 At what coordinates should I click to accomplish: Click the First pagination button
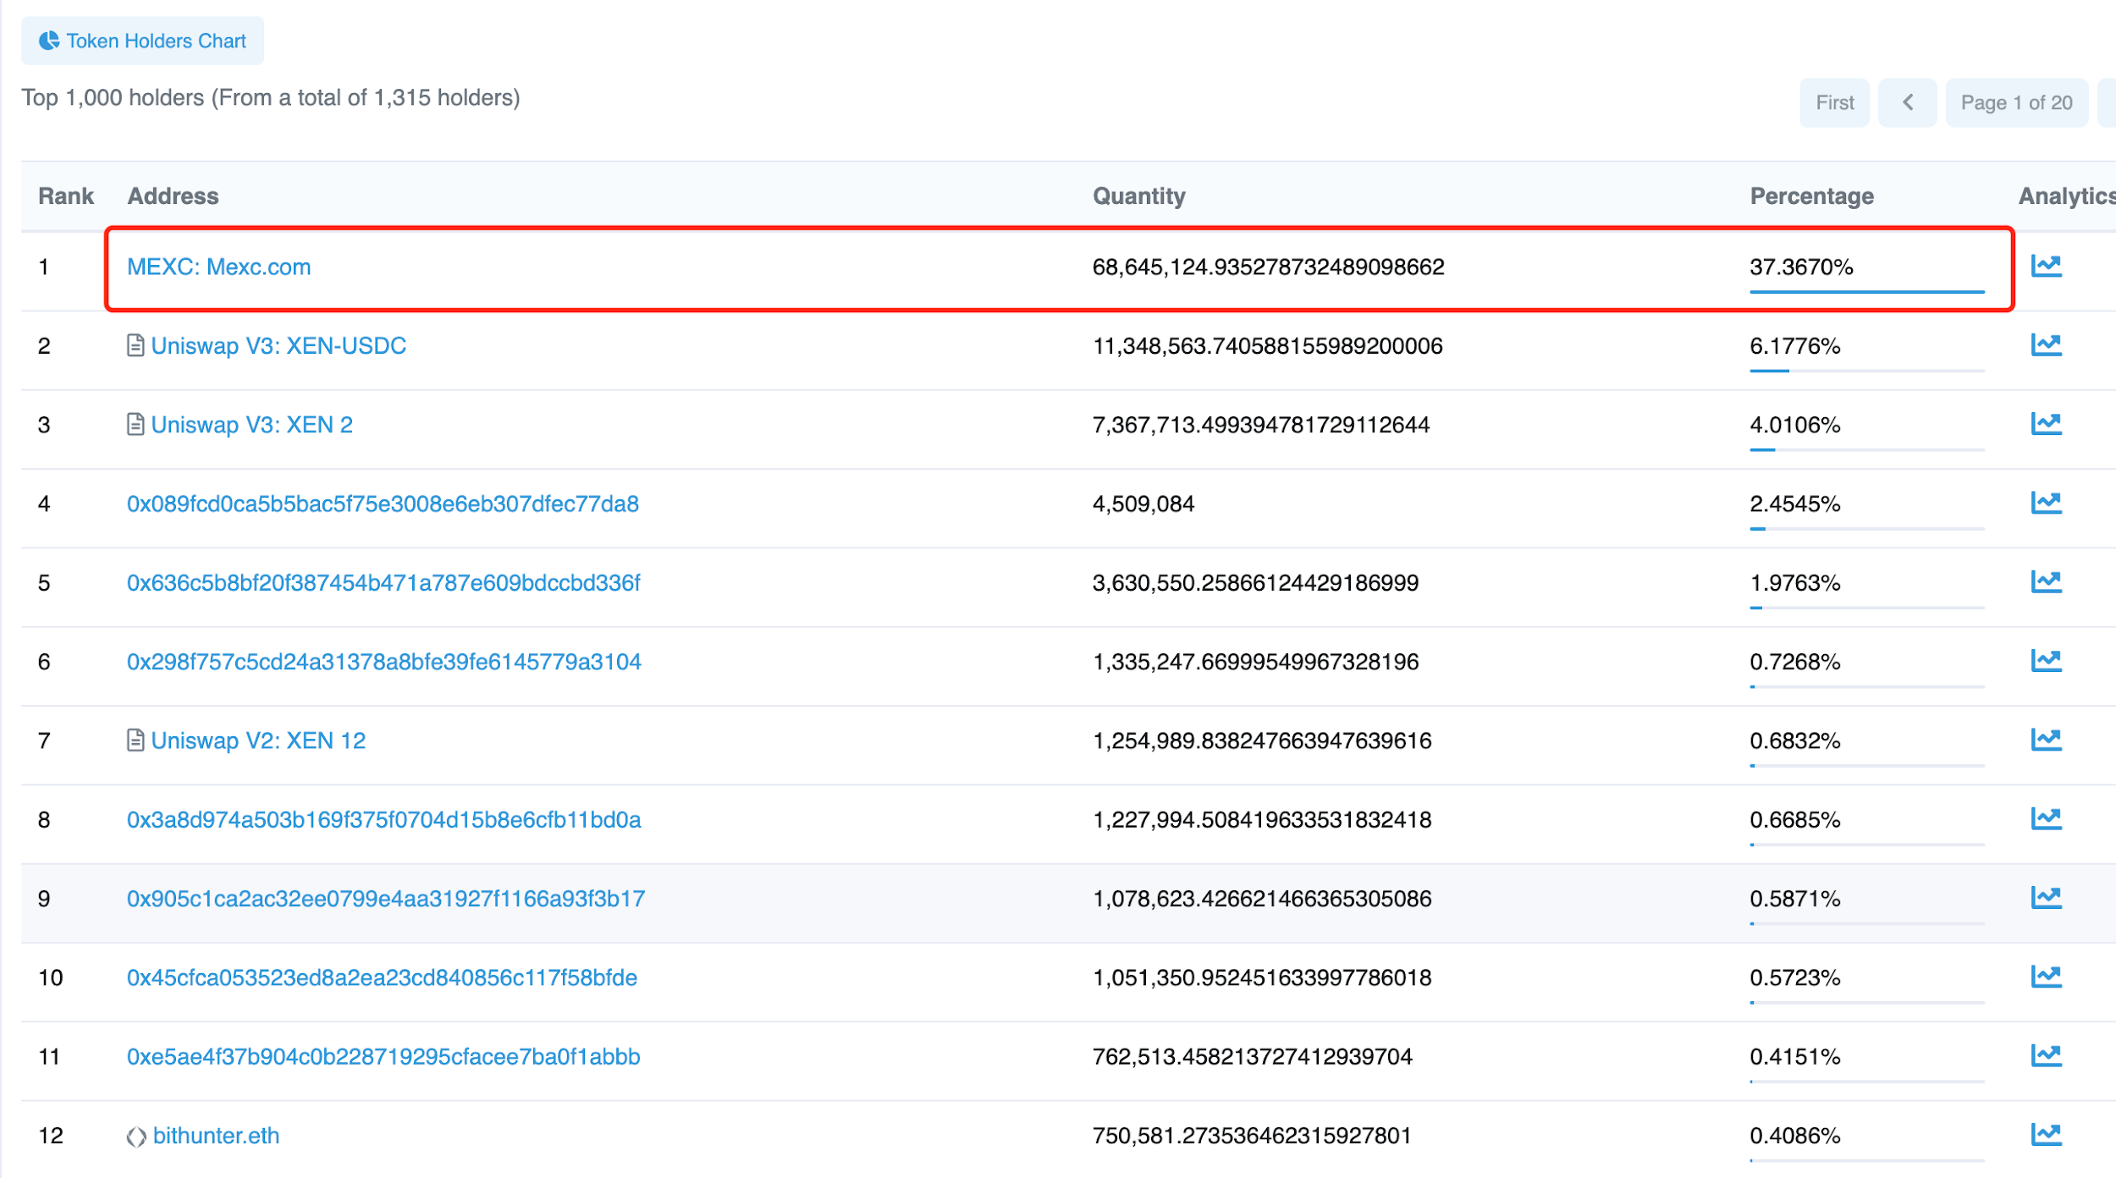click(x=1833, y=102)
